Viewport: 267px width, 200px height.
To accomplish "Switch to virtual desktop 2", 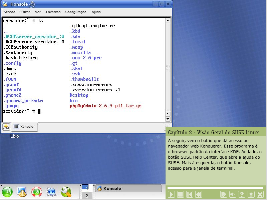I will [x=87, y=196].
